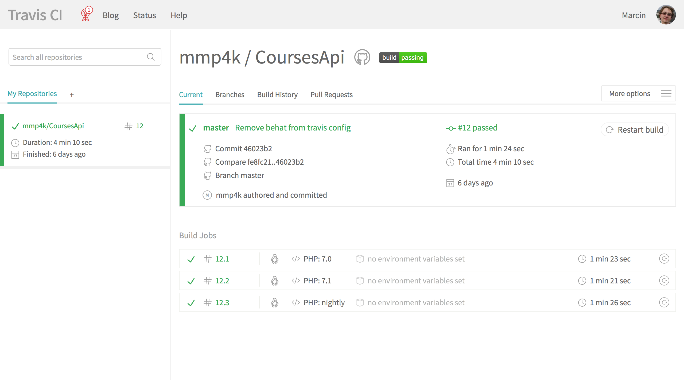
Task: Click the build passing badge
Action: [403, 58]
